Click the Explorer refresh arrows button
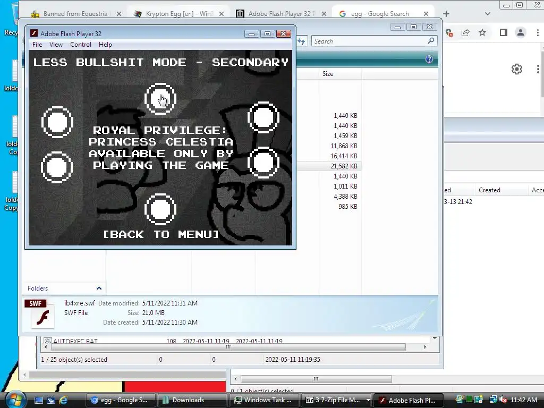This screenshot has width=544, height=408. pos(301,41)
